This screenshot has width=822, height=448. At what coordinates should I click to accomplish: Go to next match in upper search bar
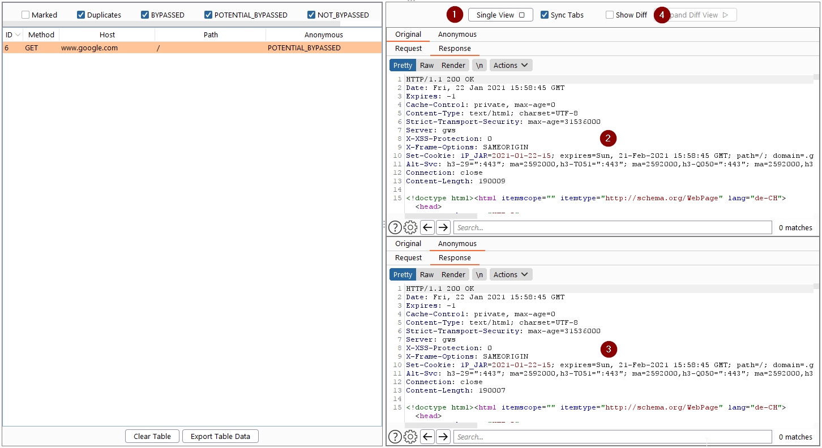pyautogui.click(x=443, y=227)
